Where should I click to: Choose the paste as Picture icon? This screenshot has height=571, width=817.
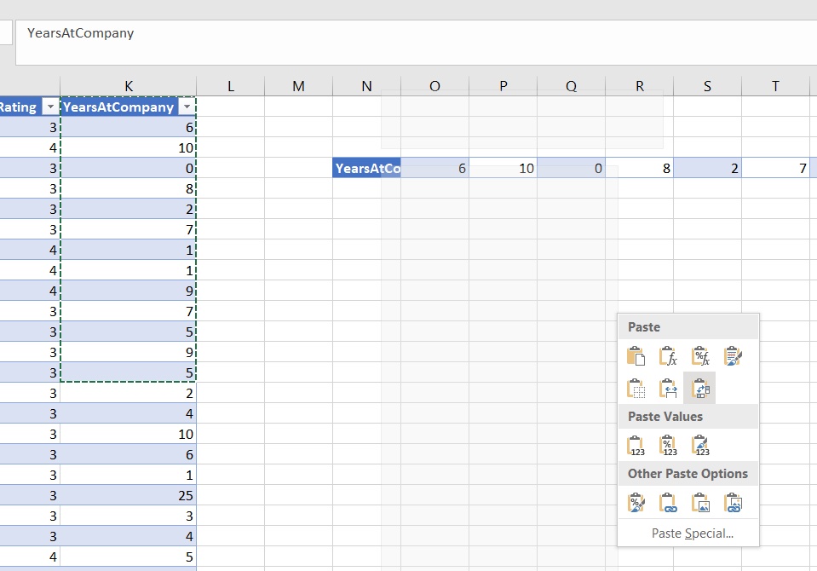(x=700, y=503)
